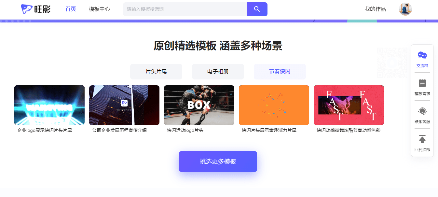Open the orange 快闪片头展示童趣活力片尾 thumbnail
438x197 pixels.
click(x=274, y=105)
